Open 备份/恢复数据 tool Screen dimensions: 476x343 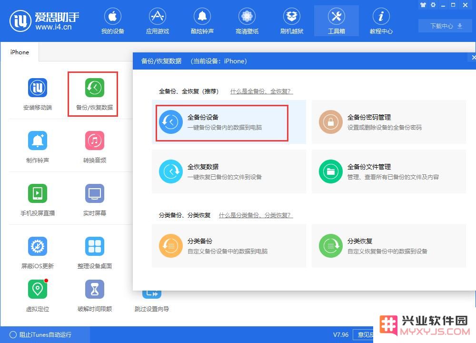(x=94, y=94)
